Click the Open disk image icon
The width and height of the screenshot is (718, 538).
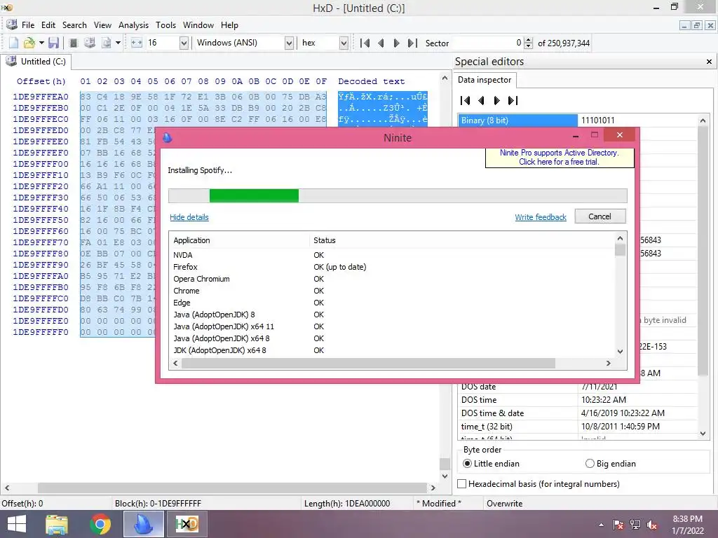[107, 43]
